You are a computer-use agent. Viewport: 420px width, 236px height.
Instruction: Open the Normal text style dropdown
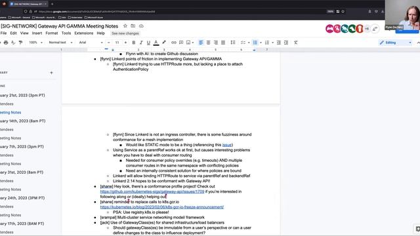click(x=60, y=43)
